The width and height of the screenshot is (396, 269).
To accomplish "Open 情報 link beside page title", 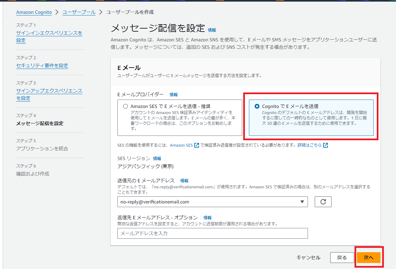I will (x=211, y=30).
